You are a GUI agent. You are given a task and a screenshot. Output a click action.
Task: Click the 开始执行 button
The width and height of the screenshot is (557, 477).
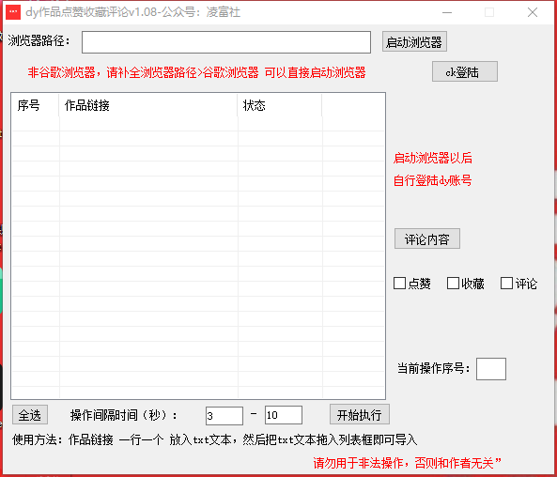click(360, 414)
